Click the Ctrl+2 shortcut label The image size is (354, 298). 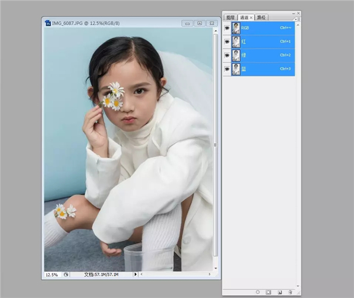coord(286,55)
